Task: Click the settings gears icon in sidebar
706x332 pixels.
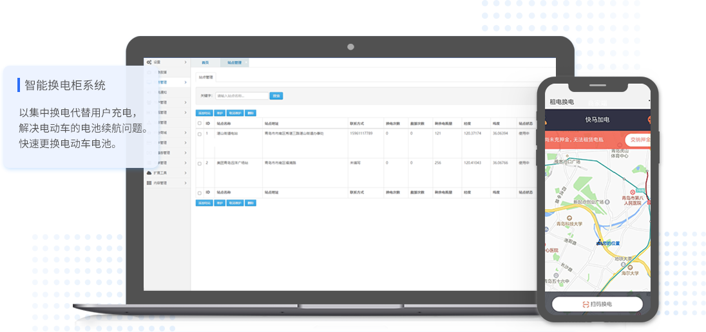Action: pyautogui.click(x=149, y=62)
